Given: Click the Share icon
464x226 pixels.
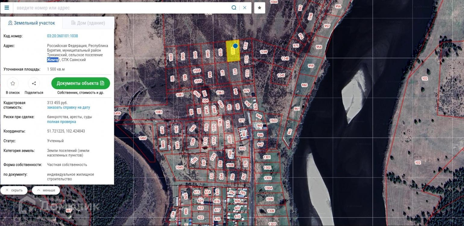Looking at the screenshot, I should (x=34, y=83).
